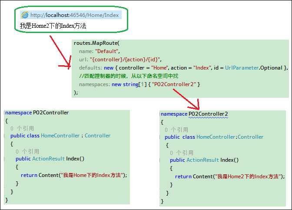The image size is (292, 210).
Task: Click the green comment 匹配控制器的时候
Action: pos(129,76)
